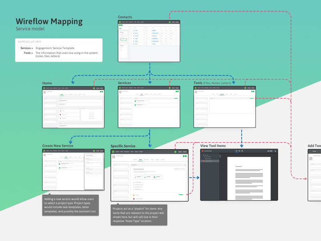Click the green squares at Tools wireframe top-right
Image resolution: width=321 pixels, height=241 pixels.
click(x=253, y=92)
